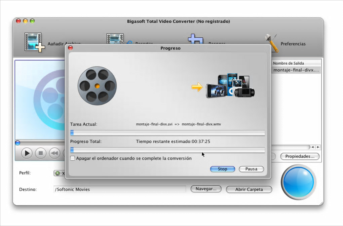
Task: Click the film reel icon in Progreso dialog
Action: pos(97,86)
